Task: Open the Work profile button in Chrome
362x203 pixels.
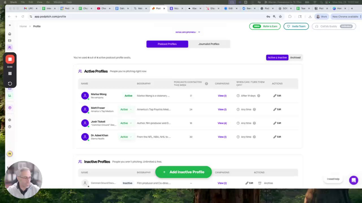Action: click(x=322, y=17)
